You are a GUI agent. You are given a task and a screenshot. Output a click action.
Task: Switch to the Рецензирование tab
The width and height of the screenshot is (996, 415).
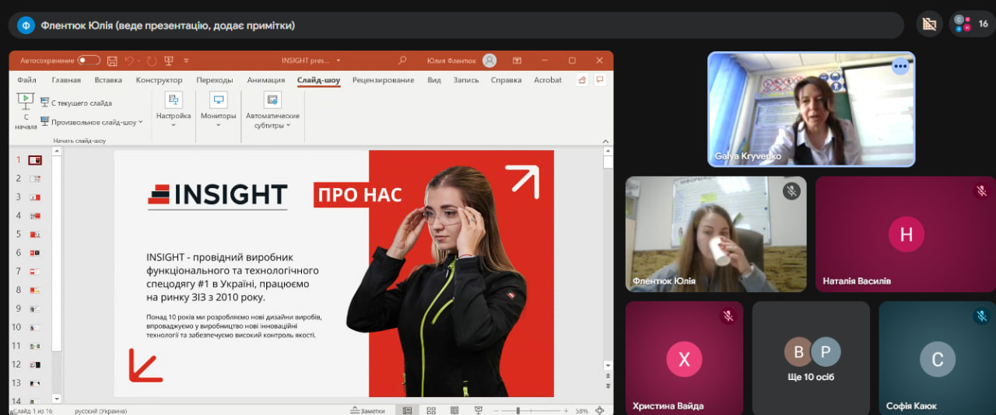(383, 80)
